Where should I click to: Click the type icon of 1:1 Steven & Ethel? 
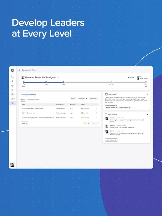[x=23, y=113]
